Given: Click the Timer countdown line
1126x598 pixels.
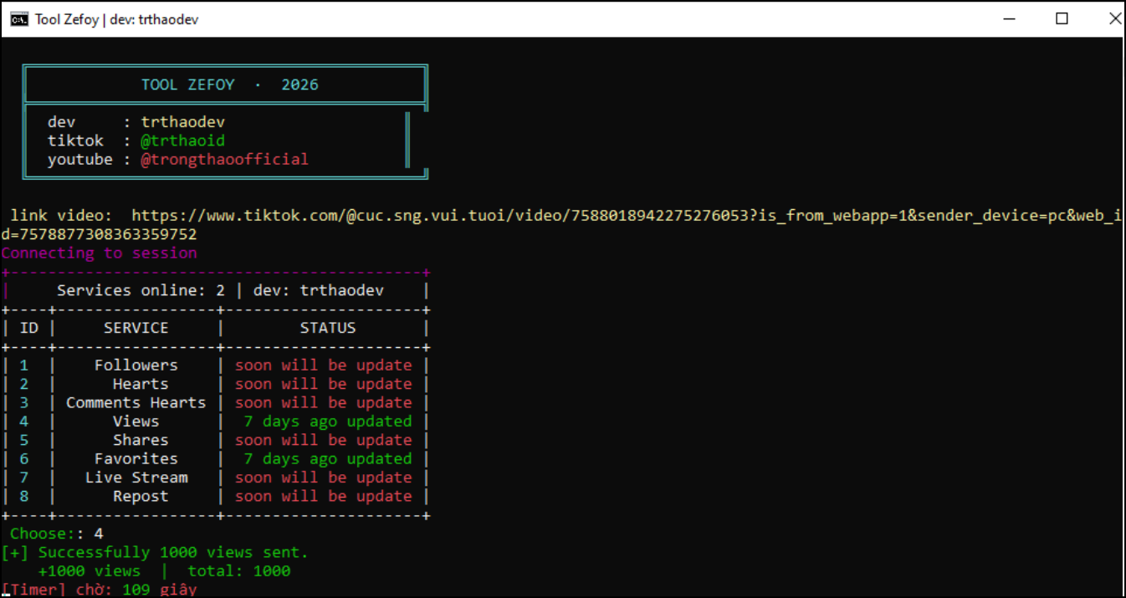Looking at the screenshot, I should [x=100, y=590].
